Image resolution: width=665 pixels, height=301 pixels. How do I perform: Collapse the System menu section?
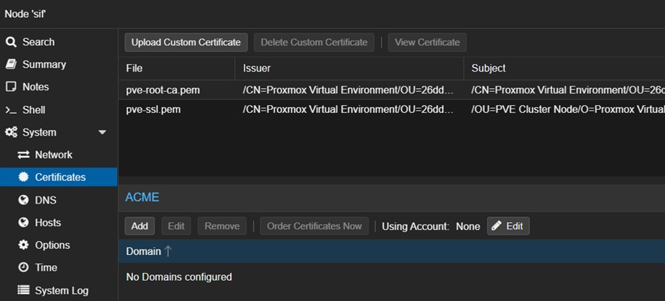[x=102, y=133]
